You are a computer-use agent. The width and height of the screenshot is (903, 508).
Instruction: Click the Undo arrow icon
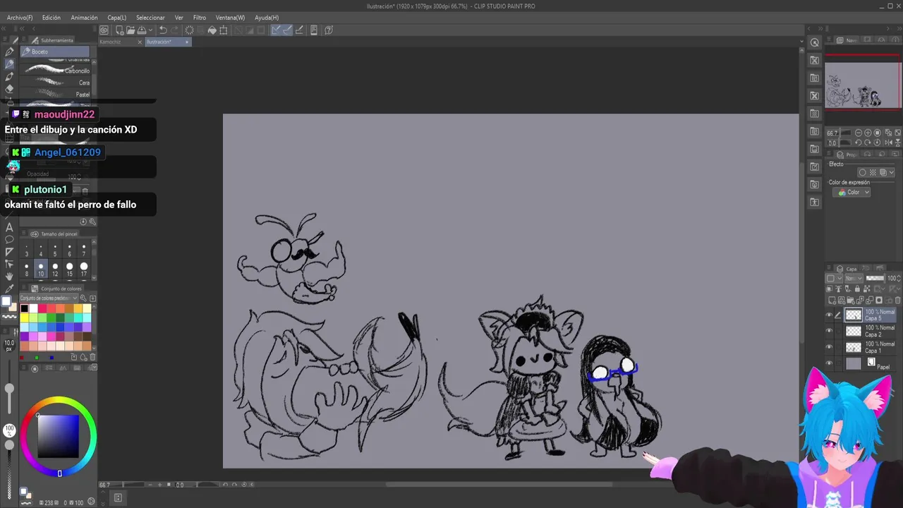[x=163, y=30]
